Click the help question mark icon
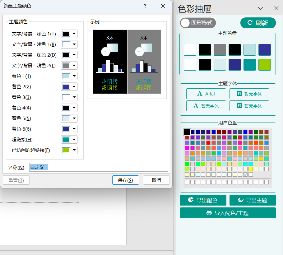Viewport: 283px width, 255px height. click(x=145, y=6)
